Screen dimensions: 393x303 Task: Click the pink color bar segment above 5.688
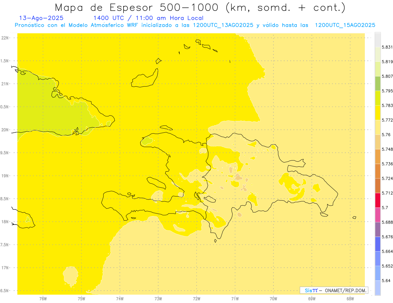[378, 215]
